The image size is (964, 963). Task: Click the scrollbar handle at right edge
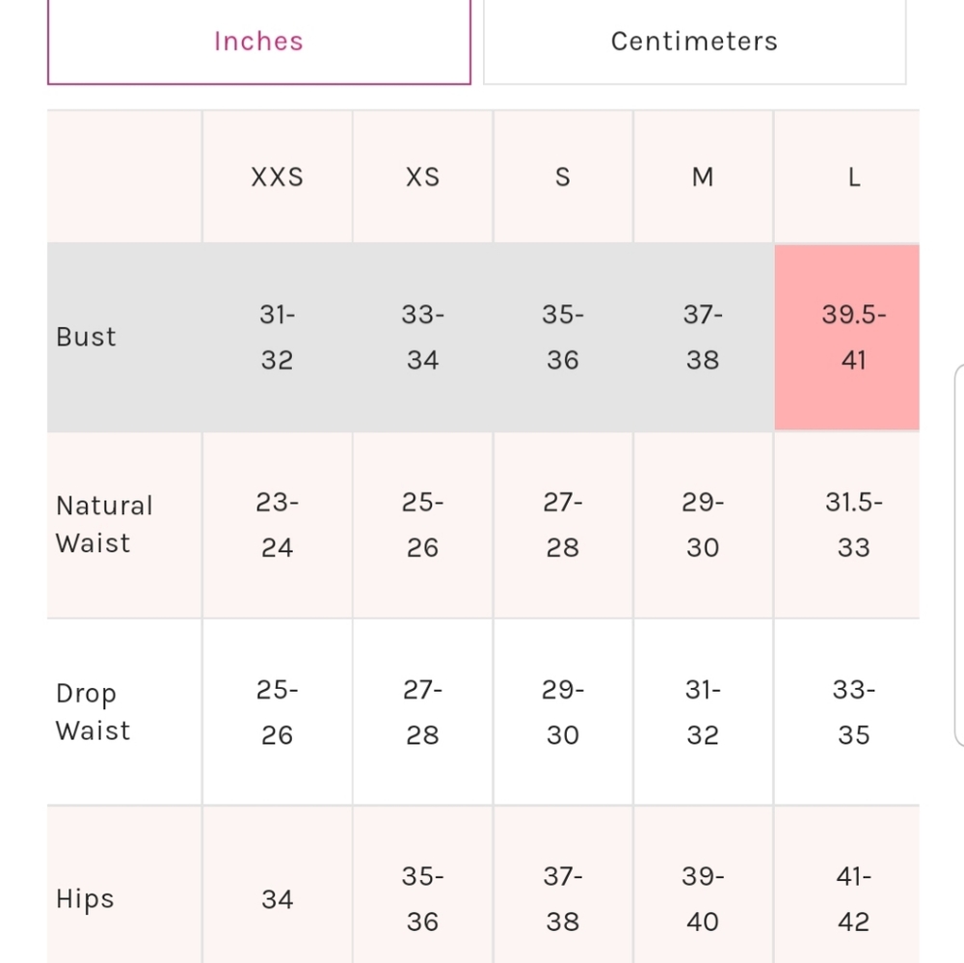(x=959, y=555)
